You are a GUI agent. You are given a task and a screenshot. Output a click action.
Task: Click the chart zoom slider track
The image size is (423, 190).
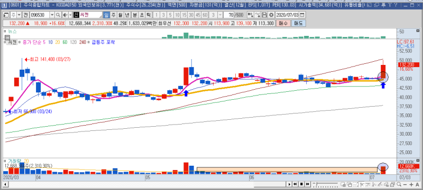click(325, 184)
